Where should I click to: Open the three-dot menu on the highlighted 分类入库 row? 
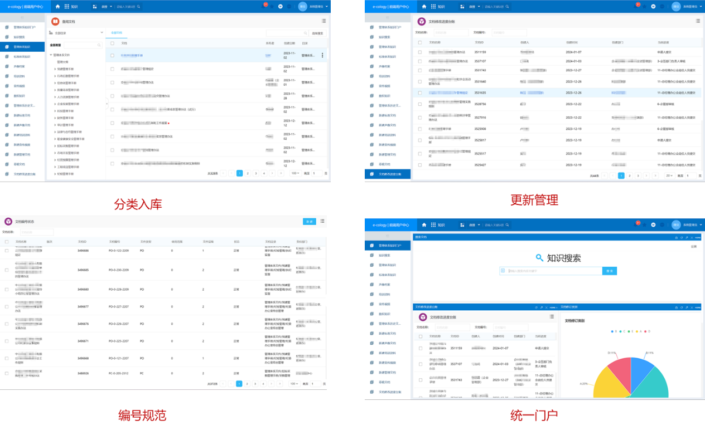[x=322, y=56]
